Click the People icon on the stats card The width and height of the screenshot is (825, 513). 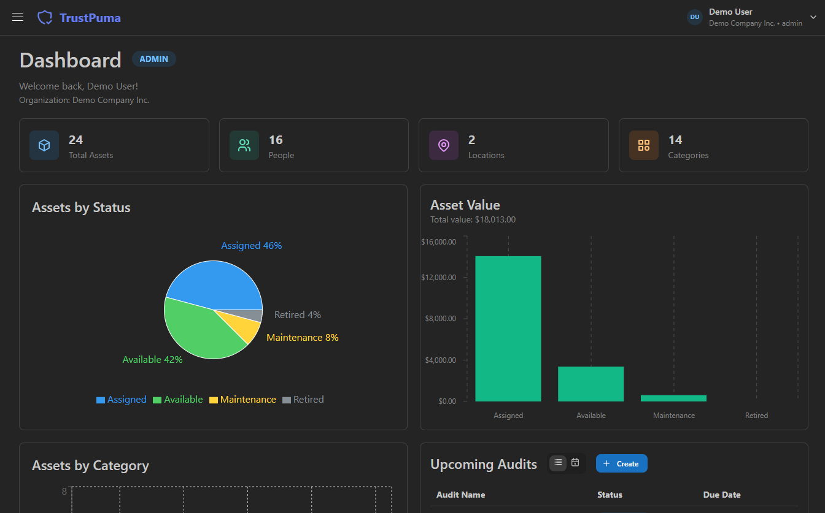point(244,145)
